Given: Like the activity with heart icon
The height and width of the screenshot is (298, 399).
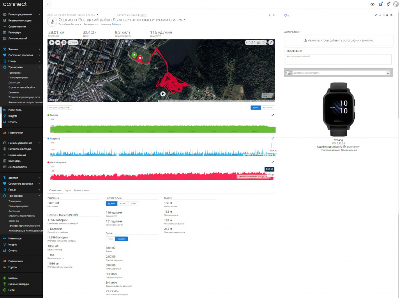Looking at the screenshot, I should click(x=286, y=16).
